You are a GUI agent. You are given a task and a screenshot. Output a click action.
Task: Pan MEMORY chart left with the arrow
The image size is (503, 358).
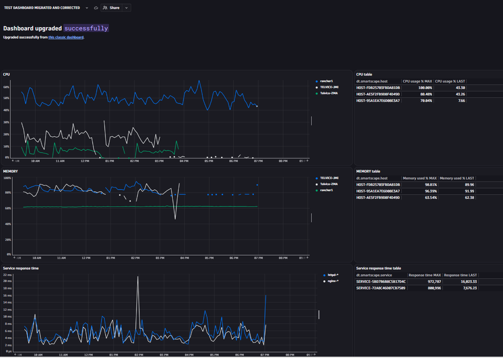15,258
